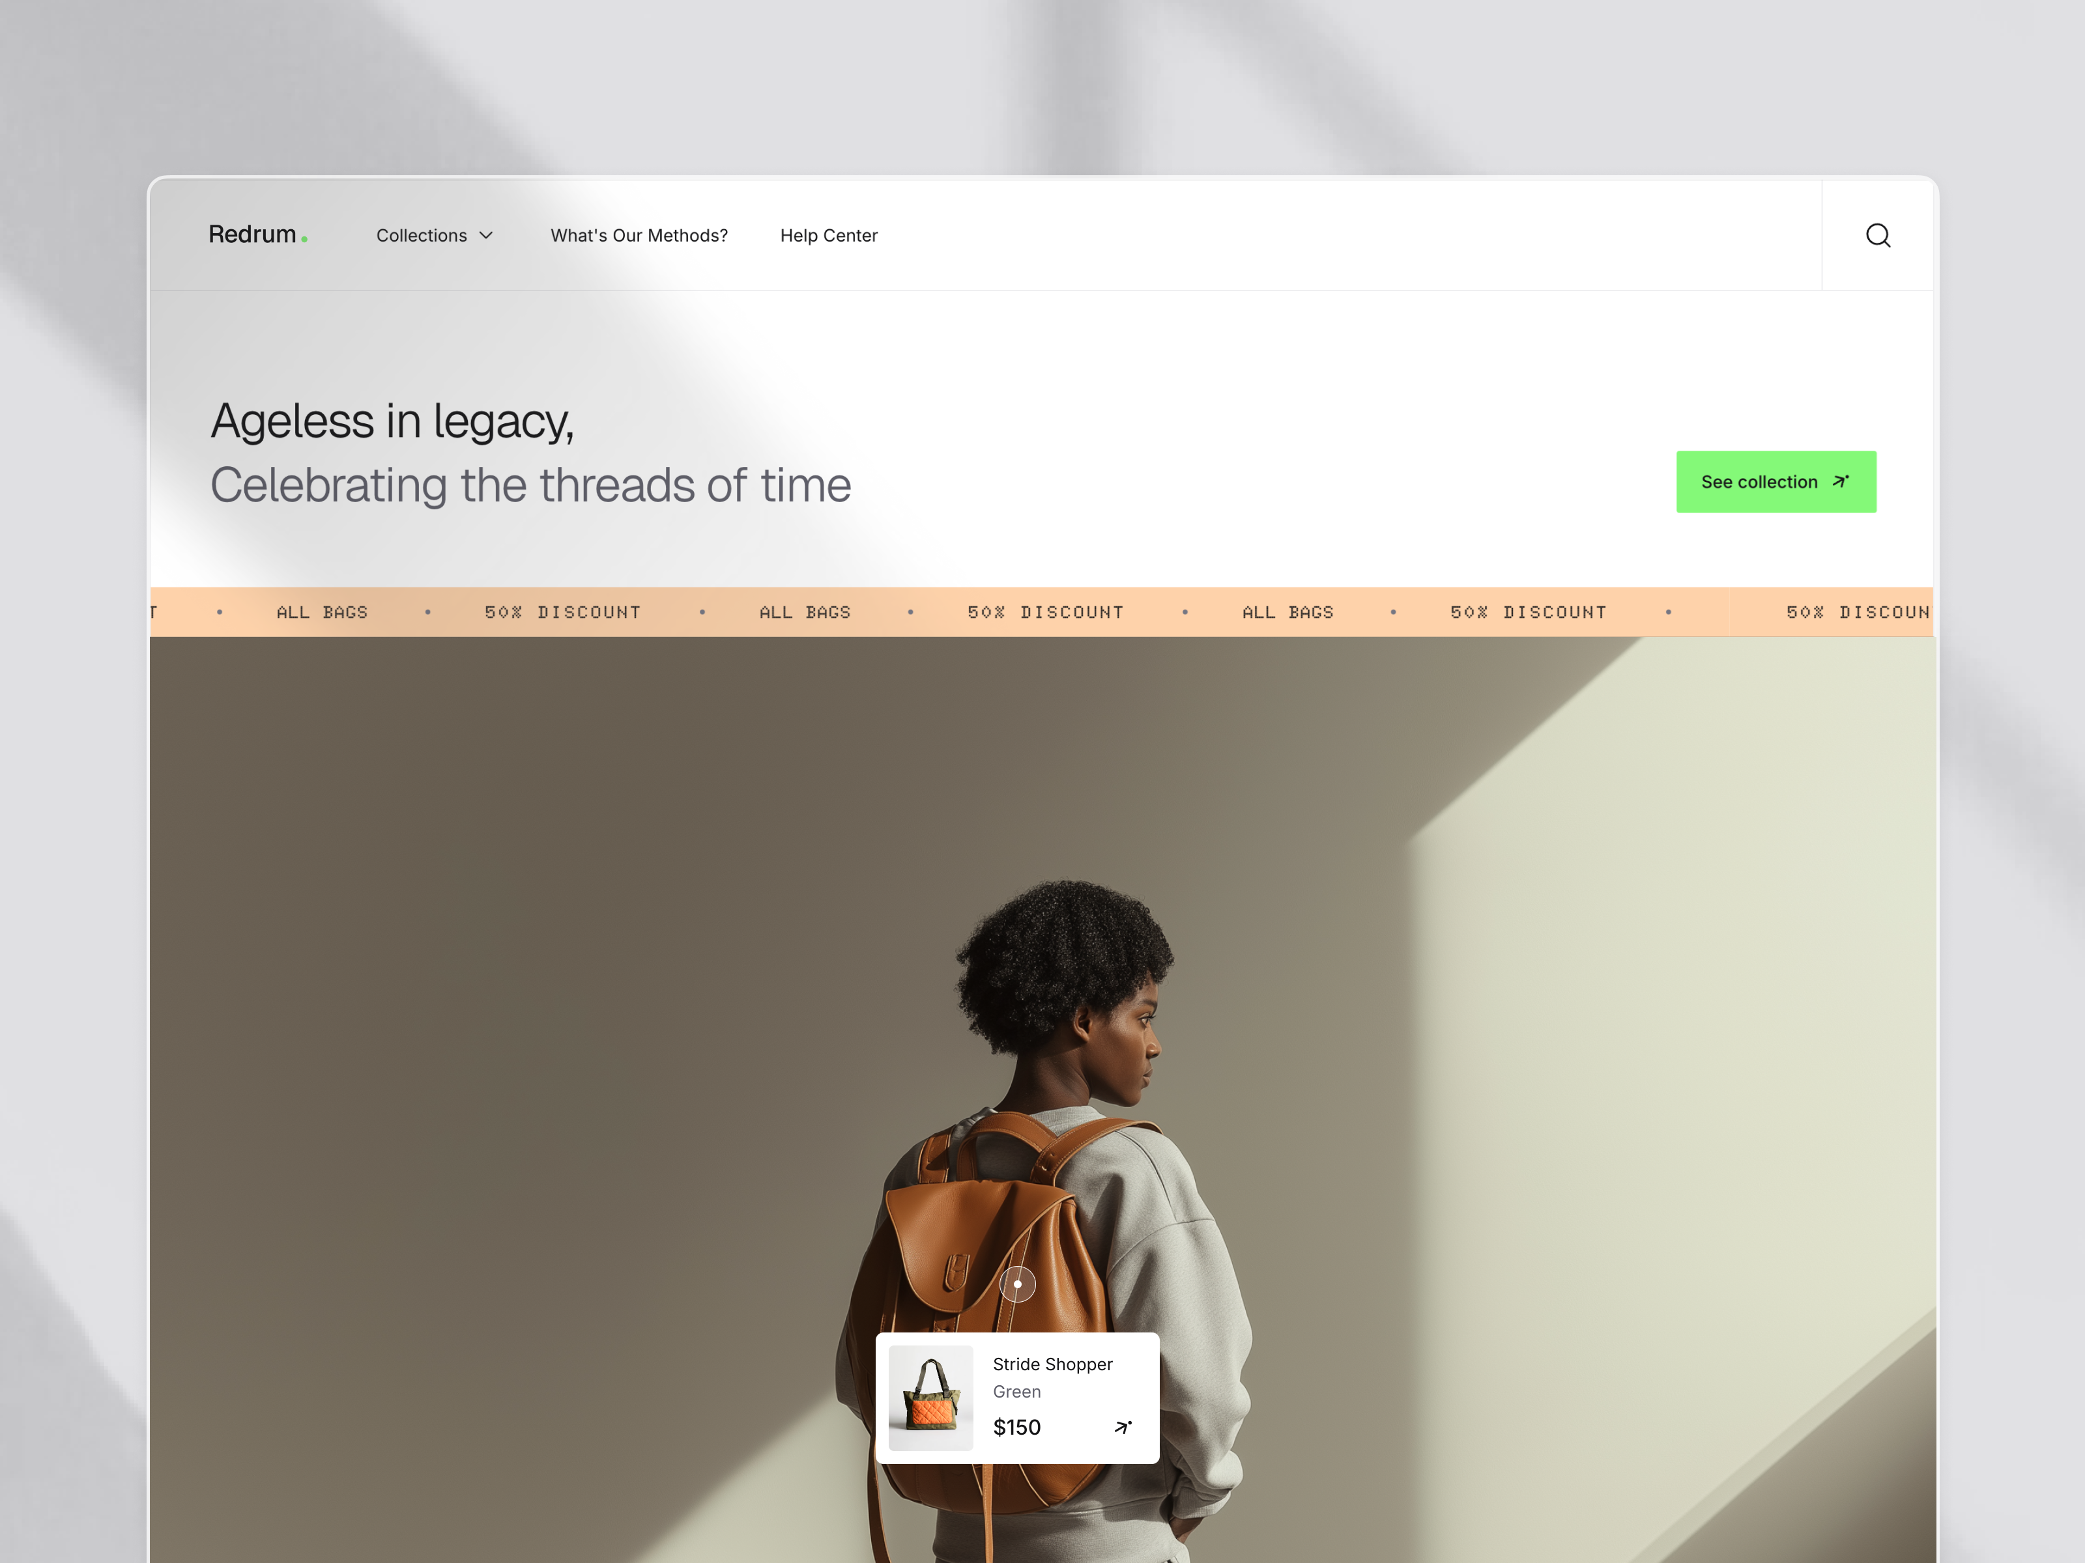2085x1563 pixels.
Task: Open the search magnifier icon
Action: point(1878,236)
